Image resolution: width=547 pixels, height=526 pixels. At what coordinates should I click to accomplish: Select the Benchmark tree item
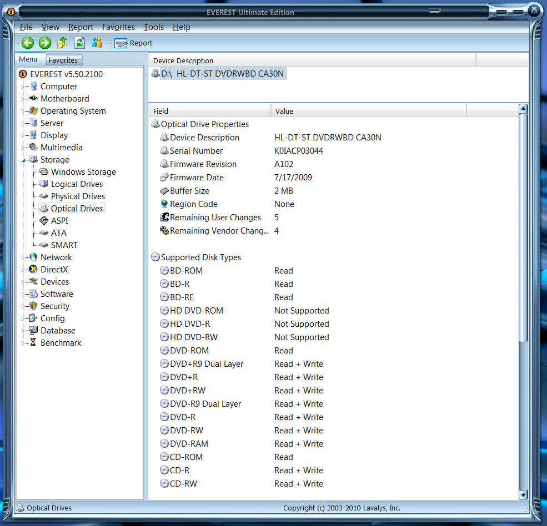(x=61, y=343)
